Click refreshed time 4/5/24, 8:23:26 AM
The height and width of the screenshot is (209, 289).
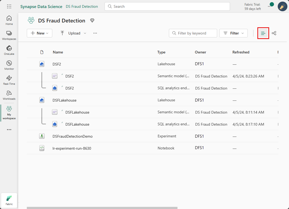(248, 76)
